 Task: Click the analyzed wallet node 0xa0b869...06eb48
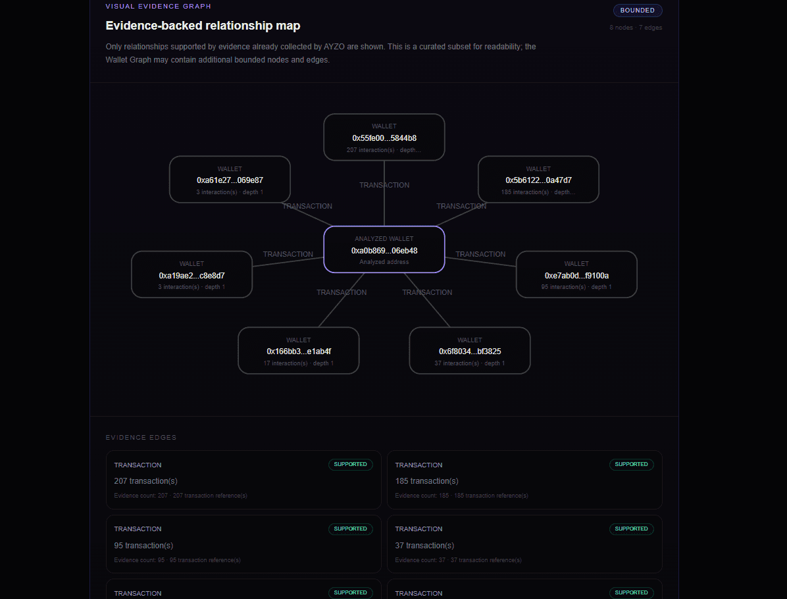coord(384,249)
